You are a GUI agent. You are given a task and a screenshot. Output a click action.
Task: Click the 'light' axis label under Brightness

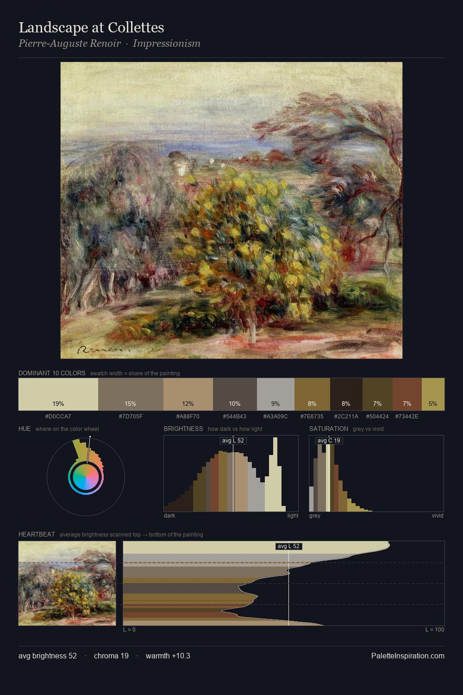click(x=293, y=515)
